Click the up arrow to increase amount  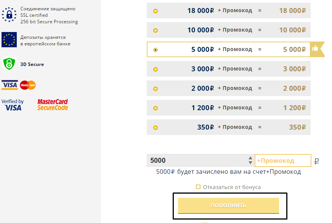250,158
